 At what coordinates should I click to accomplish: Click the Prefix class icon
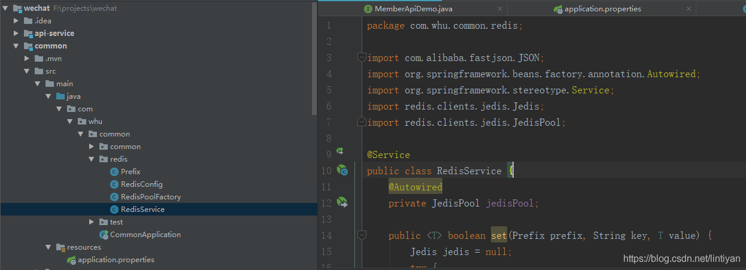114,172
